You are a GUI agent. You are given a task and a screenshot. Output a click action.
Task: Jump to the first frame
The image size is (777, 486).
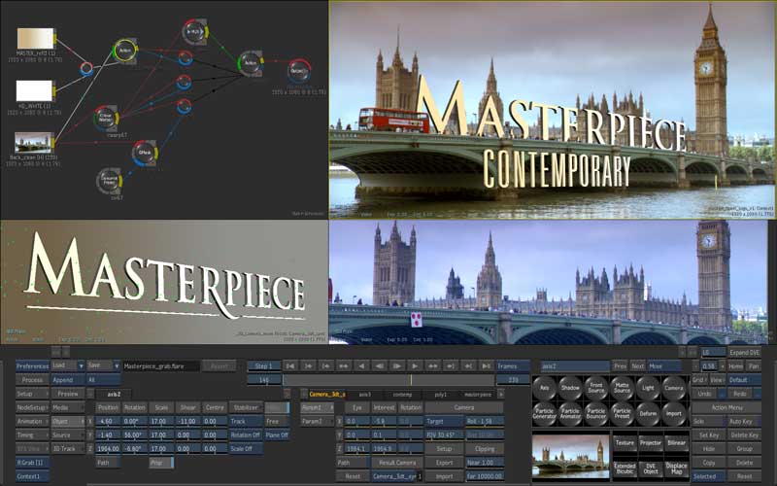click(x=289, y=366)
